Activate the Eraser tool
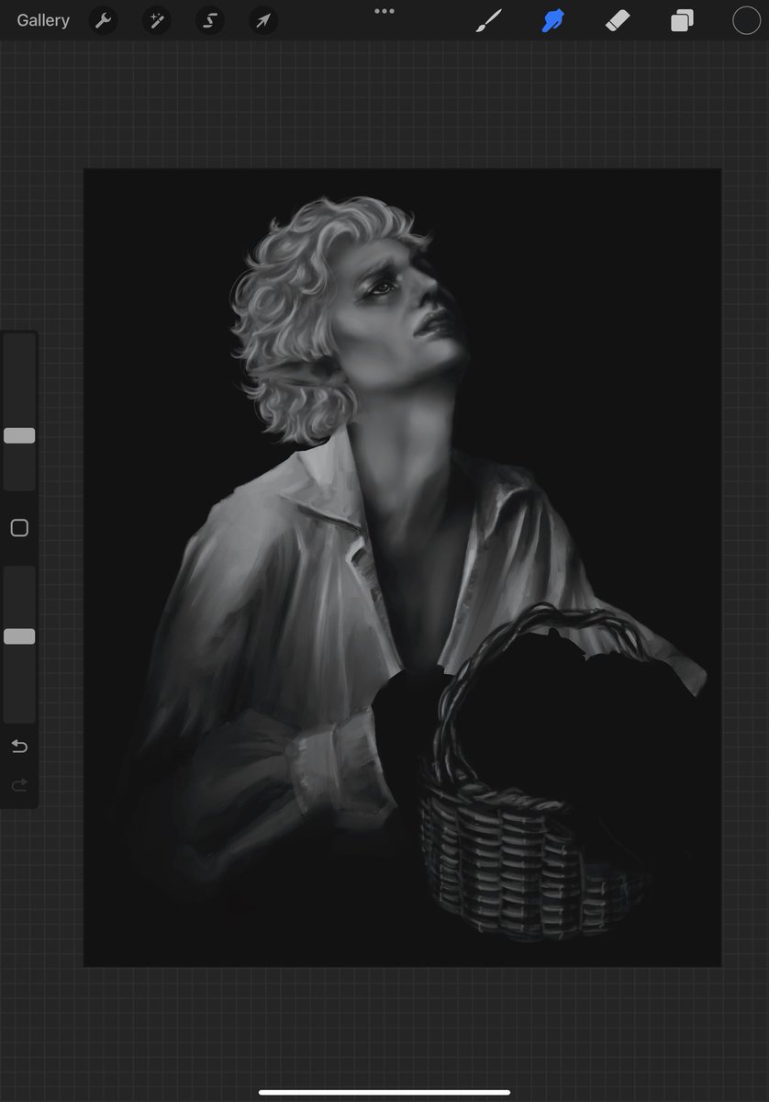 pyautogui.click(x=617, y=20)
